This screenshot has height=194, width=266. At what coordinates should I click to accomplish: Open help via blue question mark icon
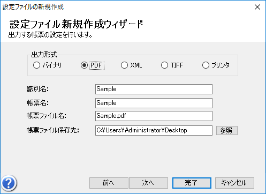point(9,183)
